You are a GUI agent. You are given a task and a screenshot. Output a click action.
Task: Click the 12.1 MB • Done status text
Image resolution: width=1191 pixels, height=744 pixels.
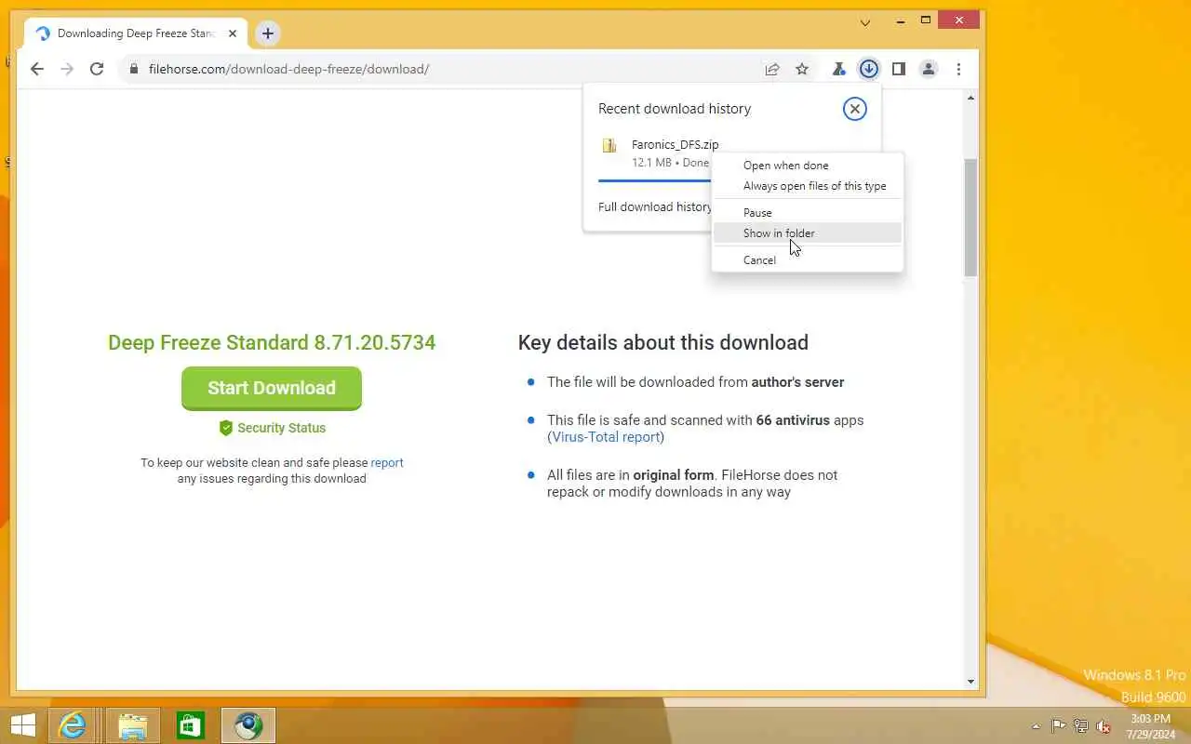(x=670, y=163)
